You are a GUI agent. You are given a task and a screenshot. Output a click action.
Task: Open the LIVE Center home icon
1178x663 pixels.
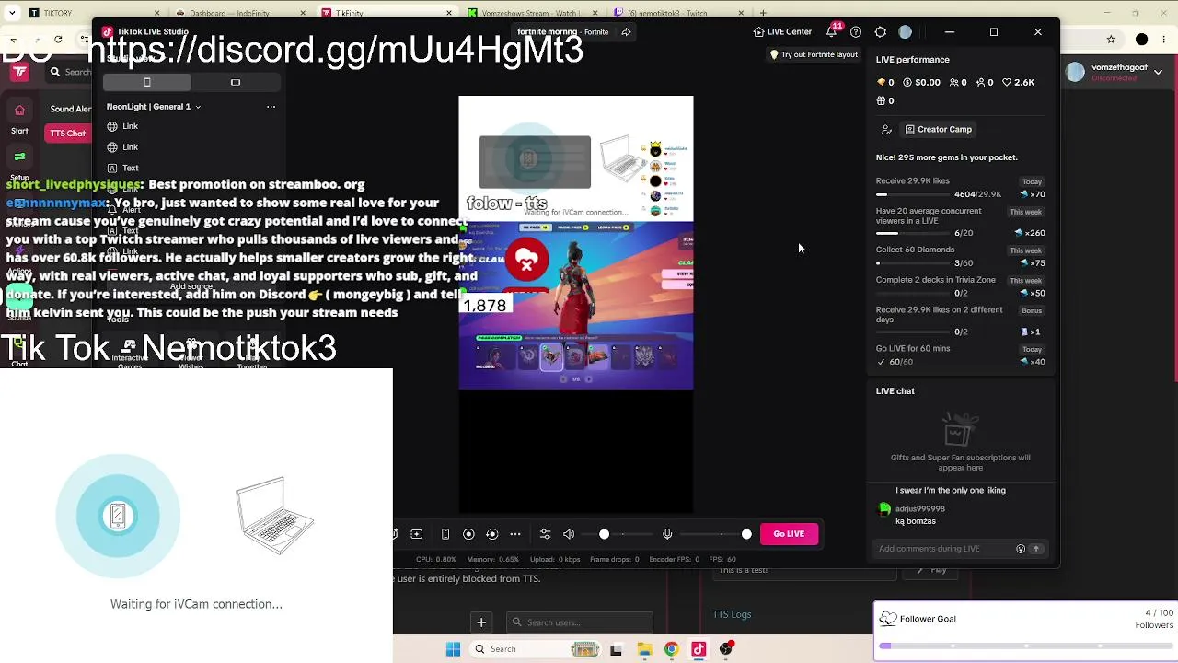[759, 32]
